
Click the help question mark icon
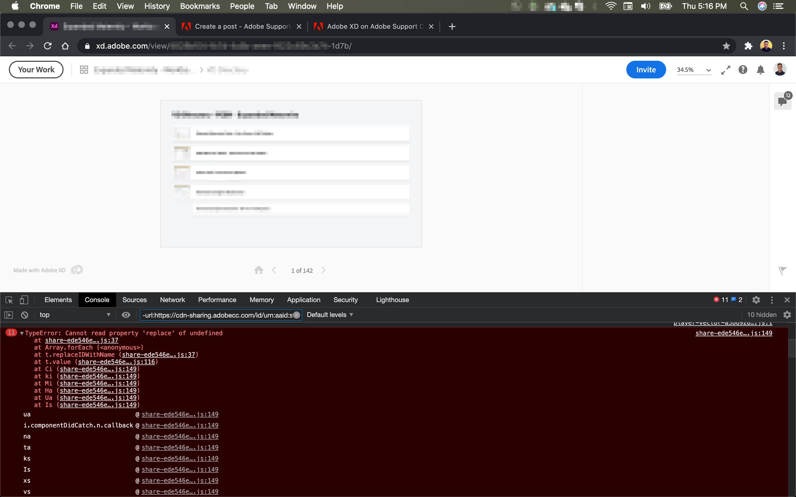(743, 70)
